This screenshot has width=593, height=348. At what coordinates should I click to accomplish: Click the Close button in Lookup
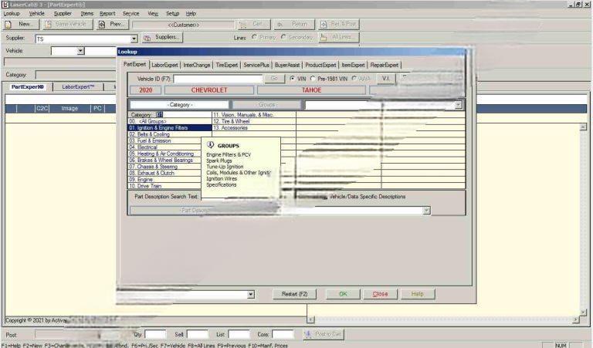tap(380, 294)
